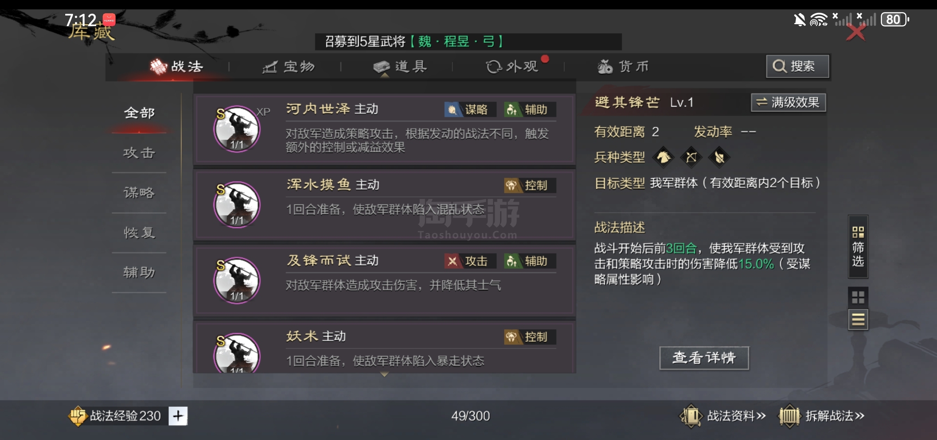Switch to the 宝物 tab

click(x=289, y=67)
